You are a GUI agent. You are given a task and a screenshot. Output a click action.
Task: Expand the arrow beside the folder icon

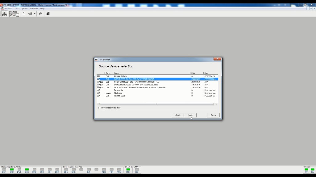pyautogui.click(x=35, y=14)
